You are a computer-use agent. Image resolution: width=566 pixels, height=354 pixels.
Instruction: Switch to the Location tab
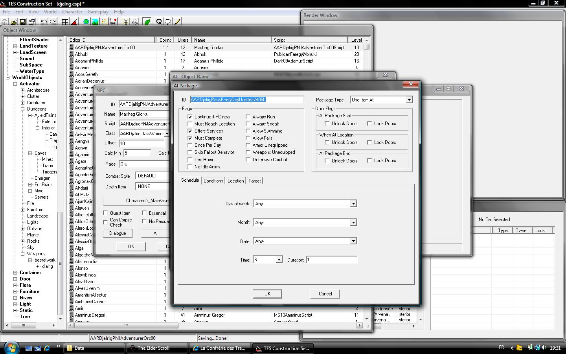pos(235,181)
